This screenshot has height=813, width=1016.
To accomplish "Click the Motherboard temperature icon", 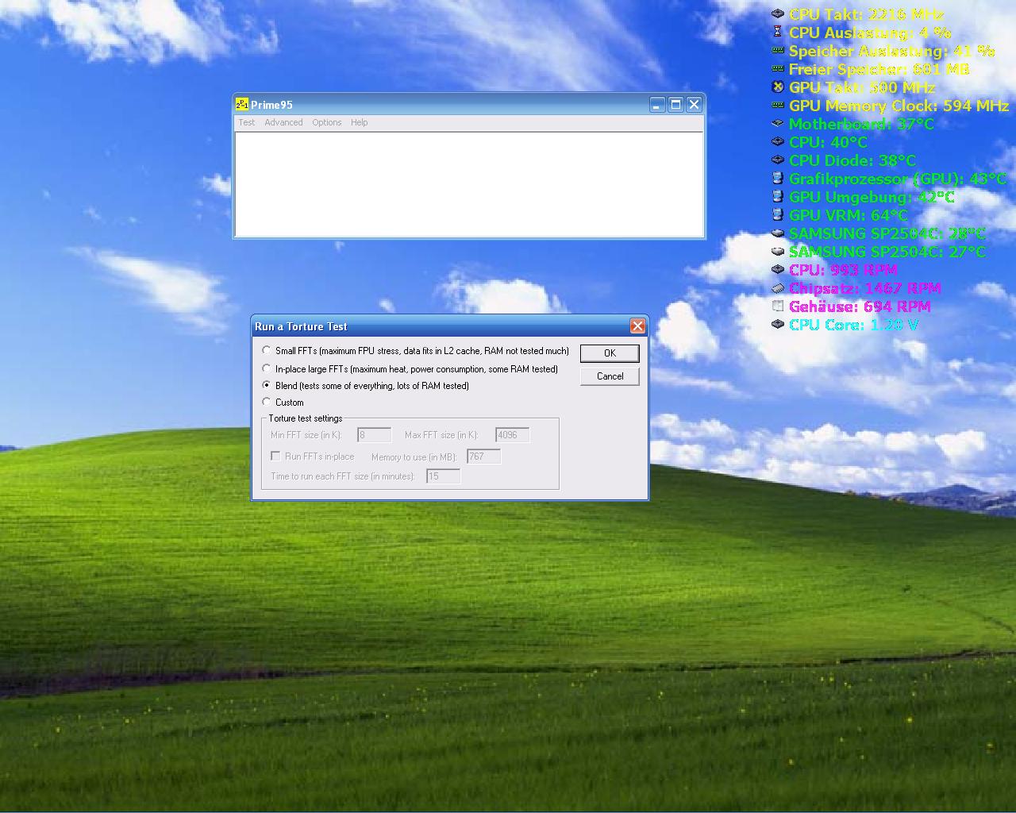I will point(778,123).
